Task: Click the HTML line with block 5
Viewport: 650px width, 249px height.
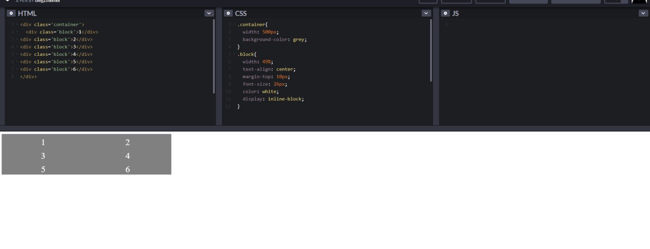Action: click(56, 62)
